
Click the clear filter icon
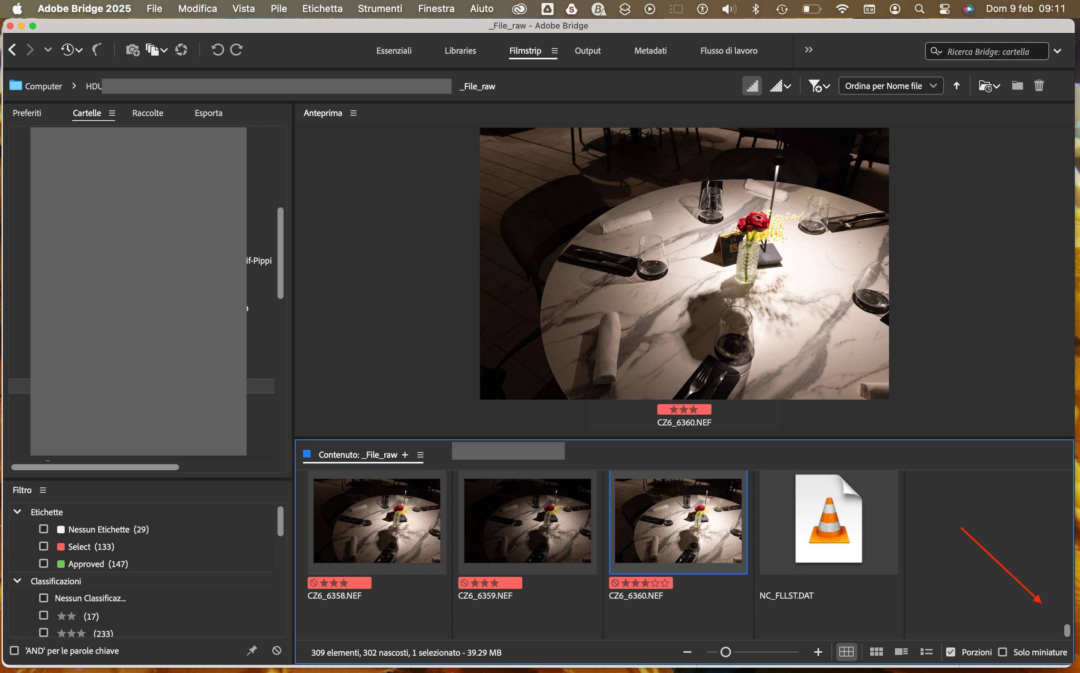pos(277,651)
